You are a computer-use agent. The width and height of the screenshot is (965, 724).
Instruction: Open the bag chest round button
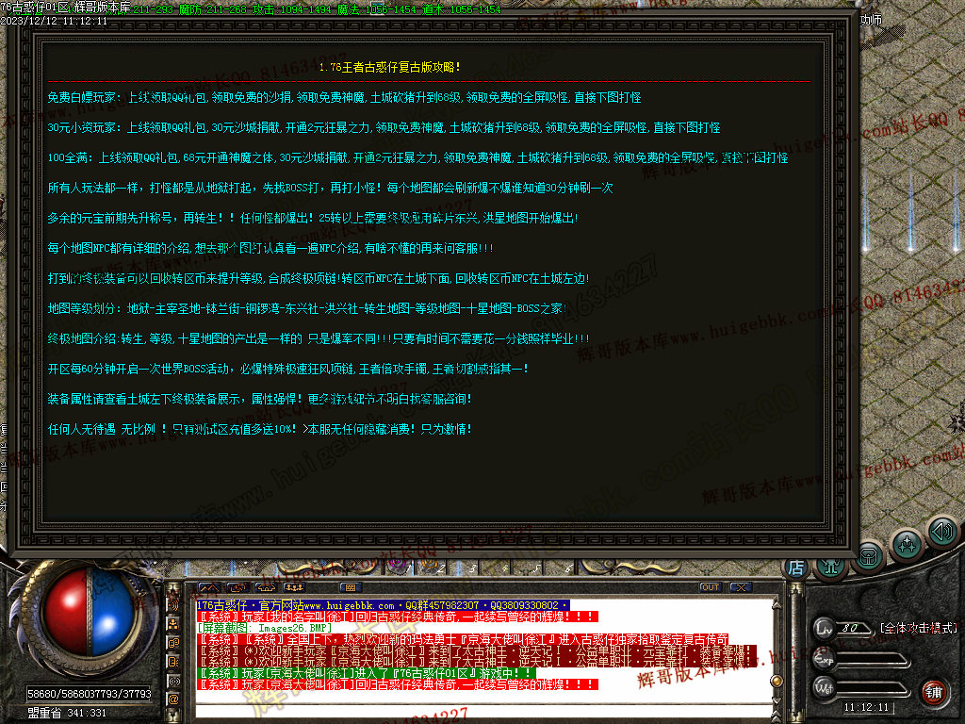pyautogui.click(x=868, y=556)
